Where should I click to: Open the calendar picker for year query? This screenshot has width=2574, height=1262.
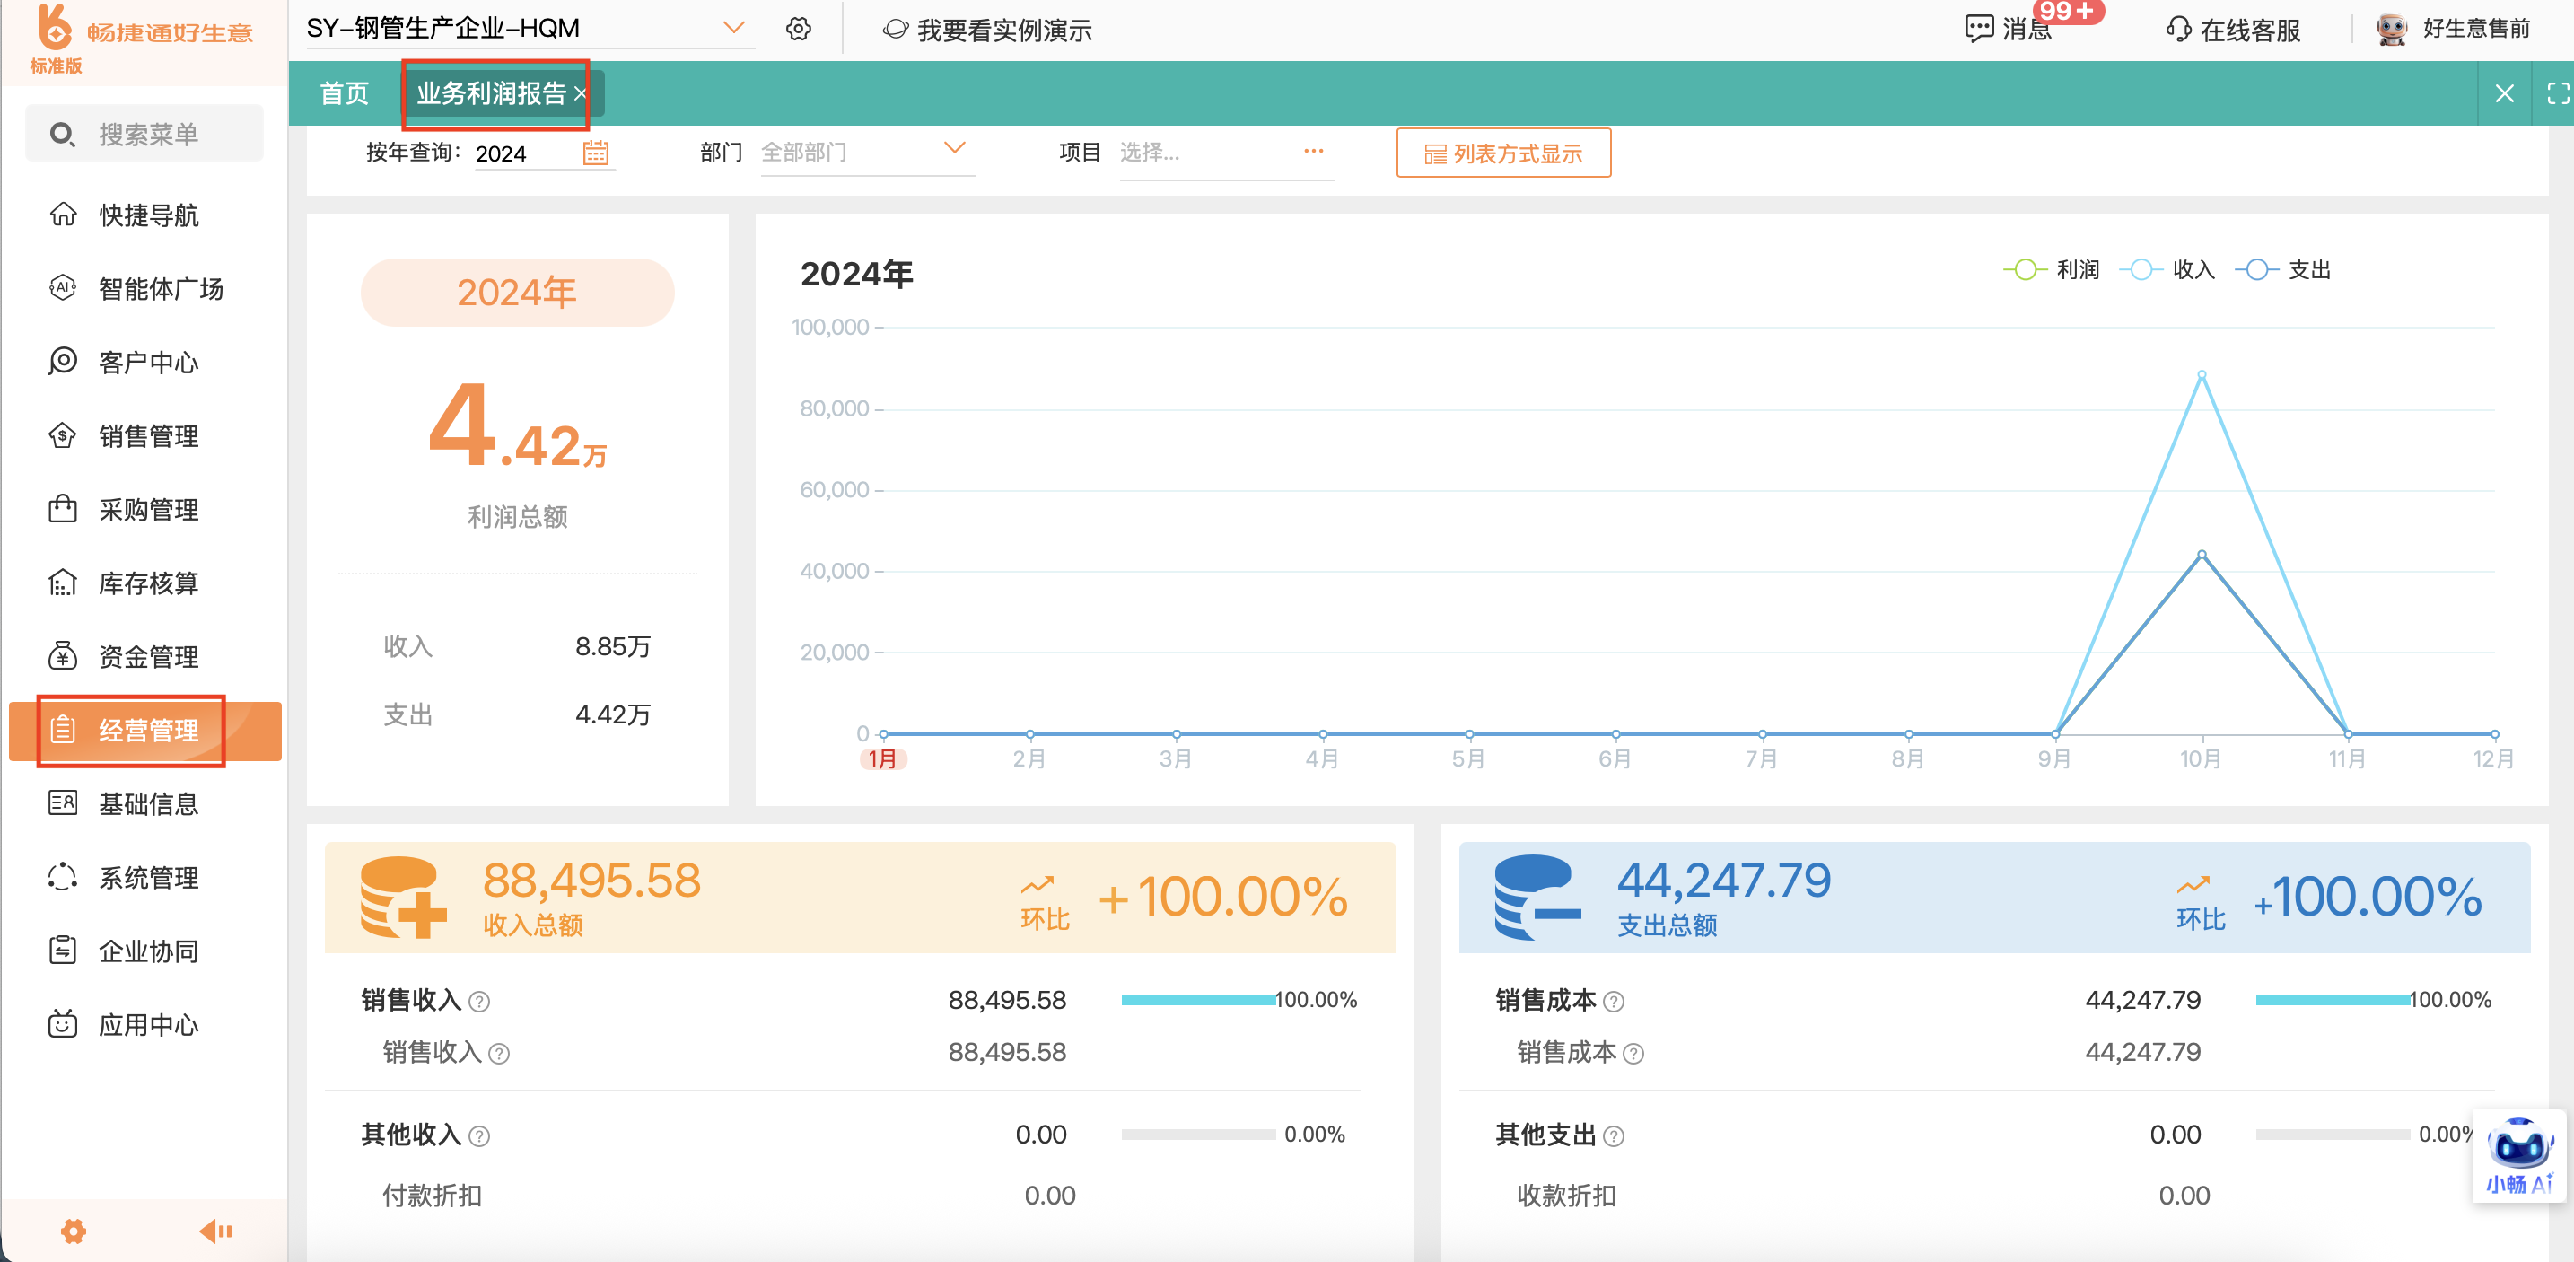tap(596, 153)
